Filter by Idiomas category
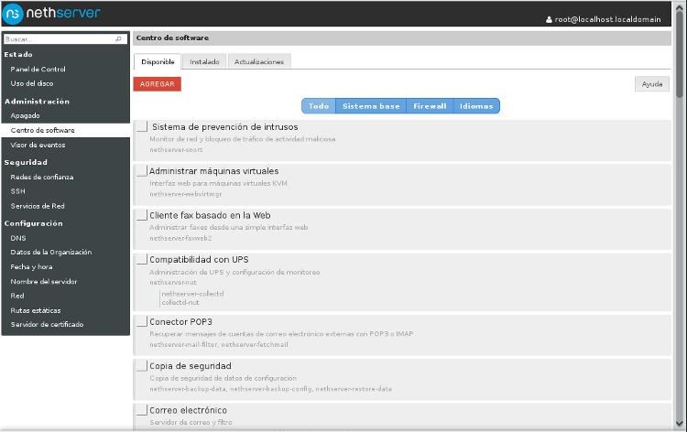This screenshot has height=432, width=687. 476,106
